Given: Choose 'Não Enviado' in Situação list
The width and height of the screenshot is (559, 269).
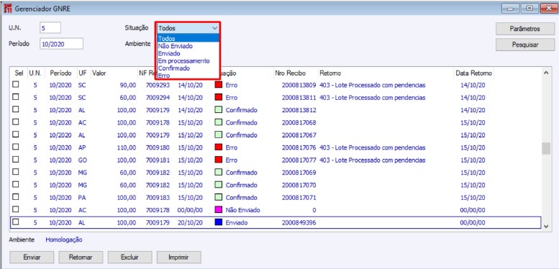Looking at the screenshot, I should (x=188, y=46).
